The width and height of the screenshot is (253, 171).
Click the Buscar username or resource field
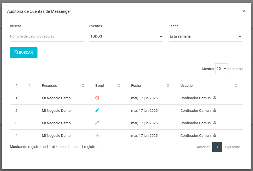point(47,36)
